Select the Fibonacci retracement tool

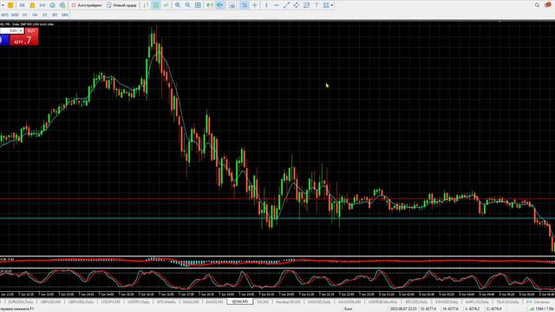pyautogui.click(x=306, y=5)
